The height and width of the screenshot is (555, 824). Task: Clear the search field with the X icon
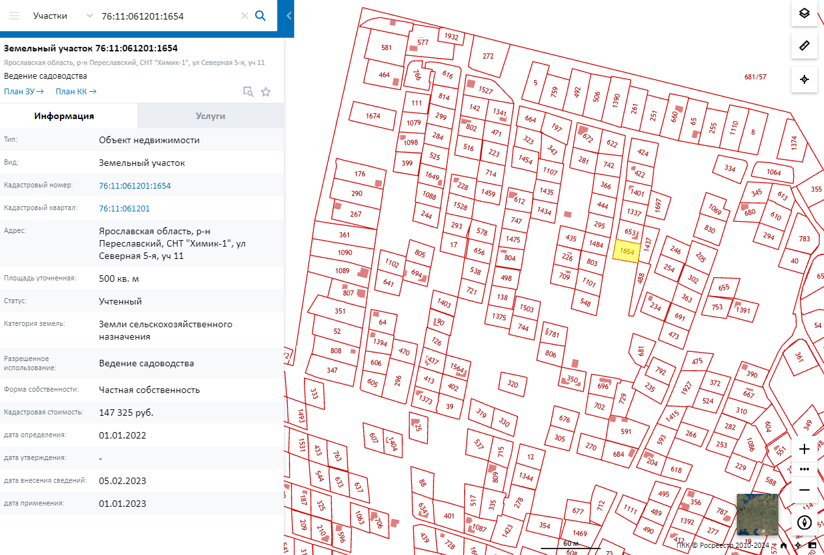245,16
